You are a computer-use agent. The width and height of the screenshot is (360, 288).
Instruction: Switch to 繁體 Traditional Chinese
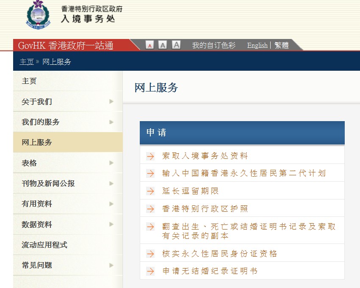pyautogui.click(x=282, y=45)
